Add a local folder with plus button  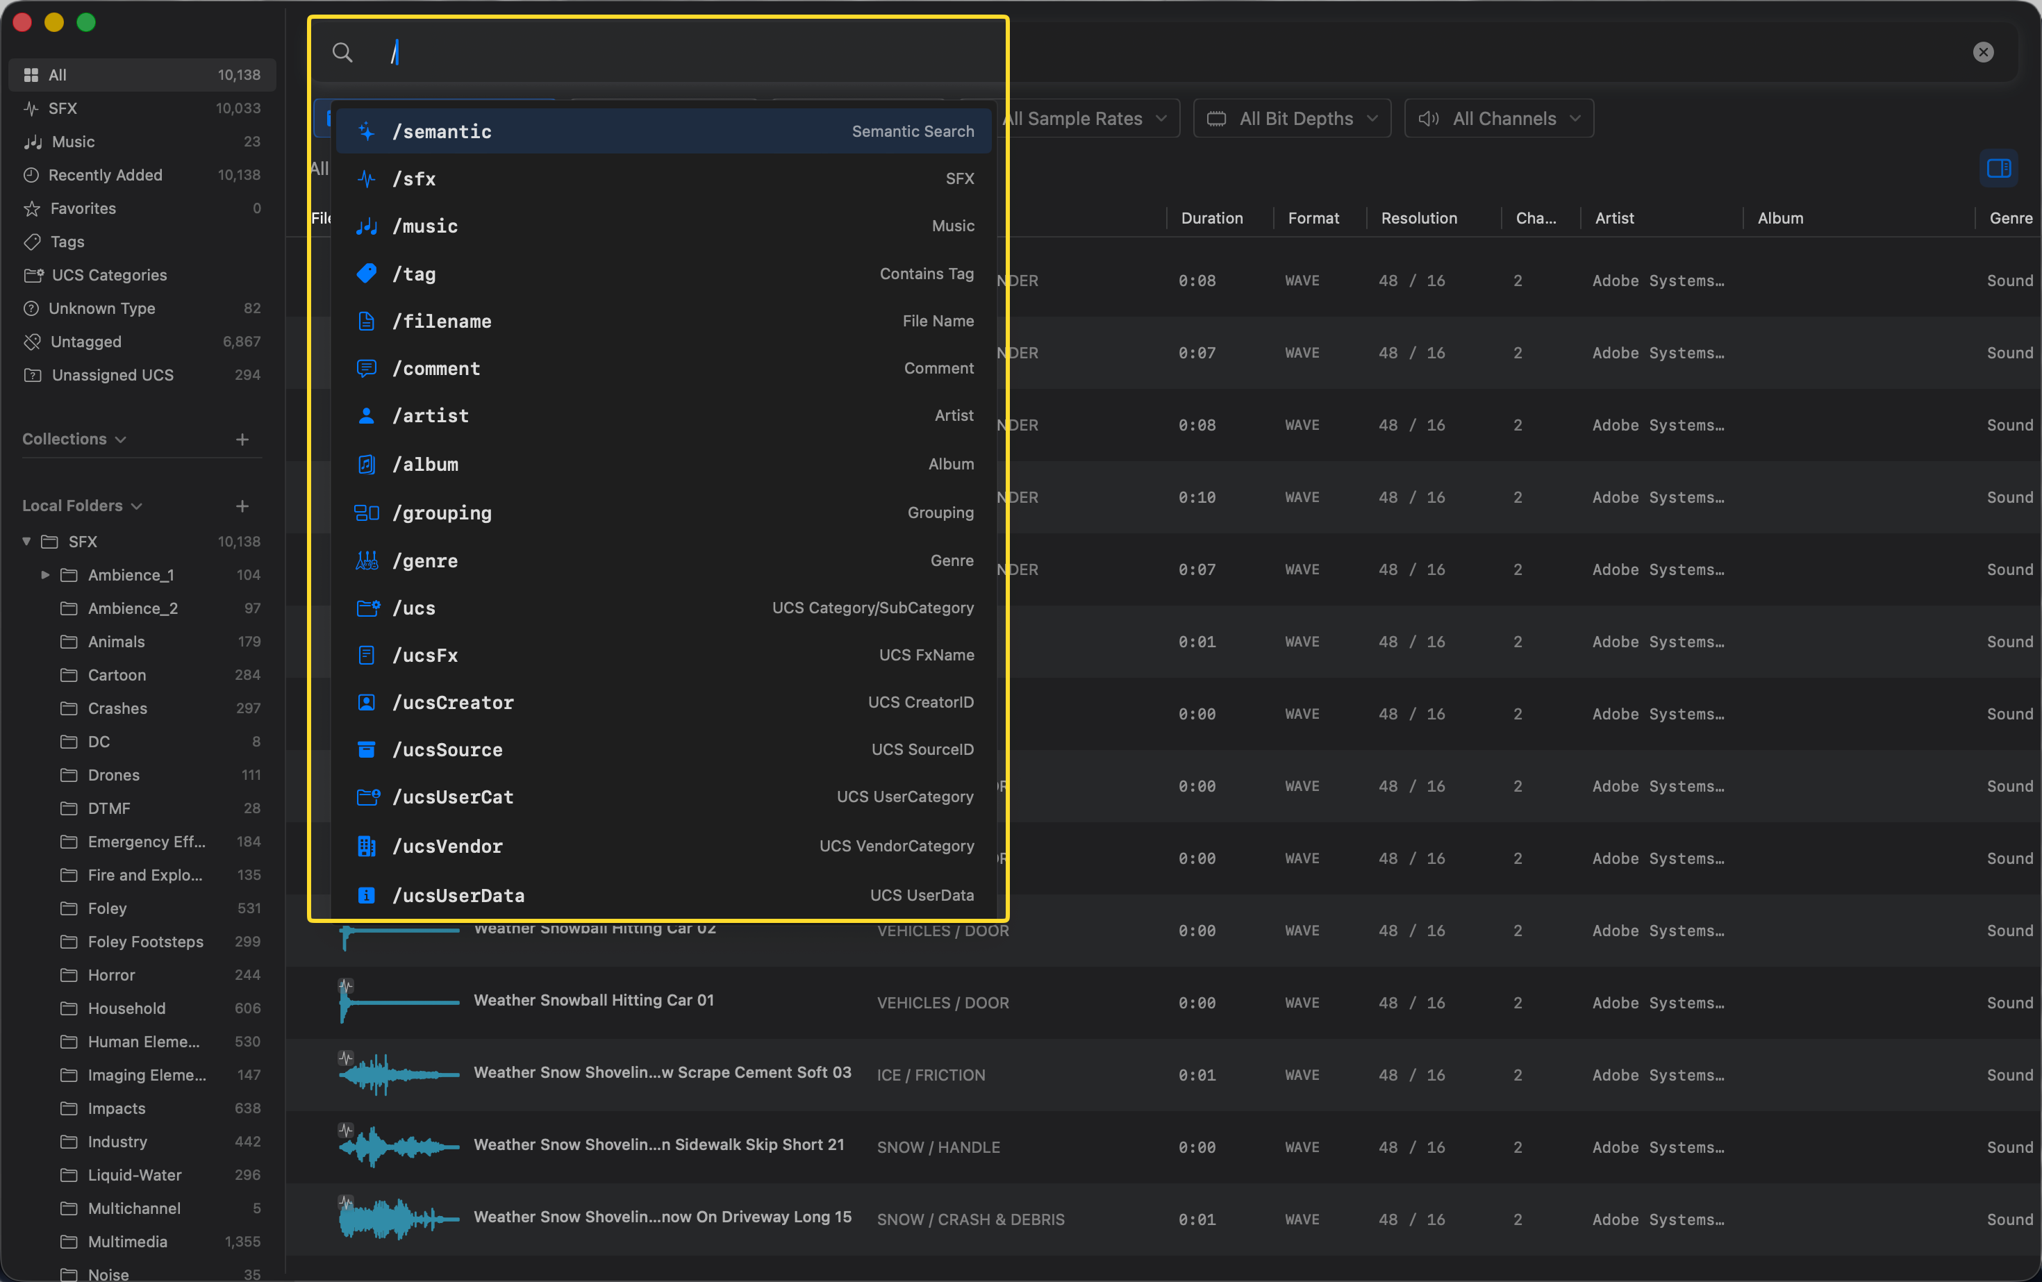pos(242,506)
